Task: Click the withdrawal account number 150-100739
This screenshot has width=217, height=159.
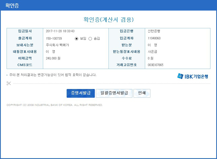Action: pos(54,39)
